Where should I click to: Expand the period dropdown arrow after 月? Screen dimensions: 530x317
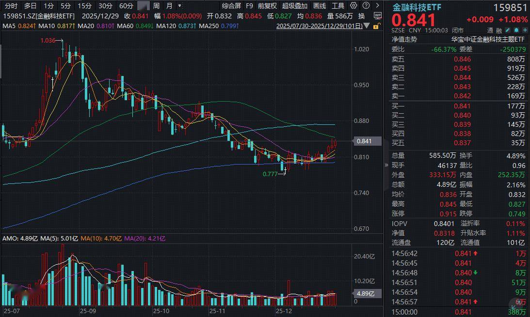180,6
